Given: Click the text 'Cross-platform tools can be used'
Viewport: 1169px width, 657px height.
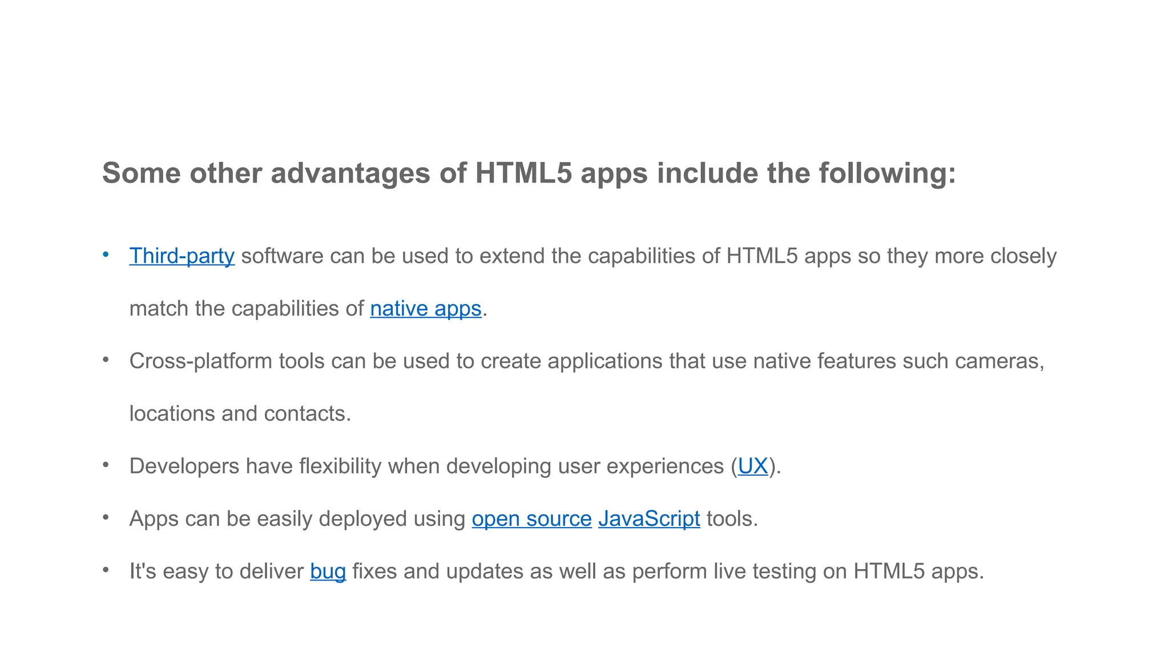Looking at the screenshot, I should [290, 361].
